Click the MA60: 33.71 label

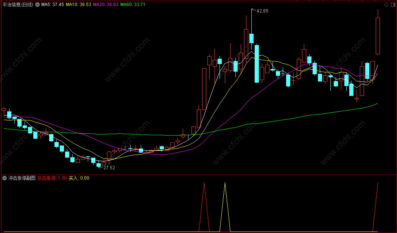click(x=133, y=5)
